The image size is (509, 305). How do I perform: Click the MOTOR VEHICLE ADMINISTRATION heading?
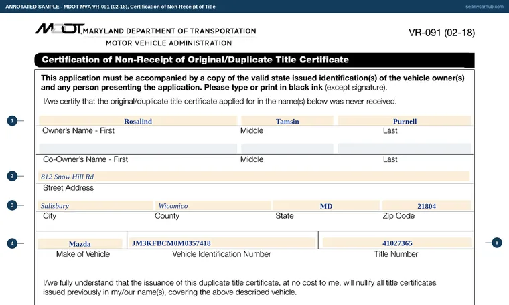point(169,43)
